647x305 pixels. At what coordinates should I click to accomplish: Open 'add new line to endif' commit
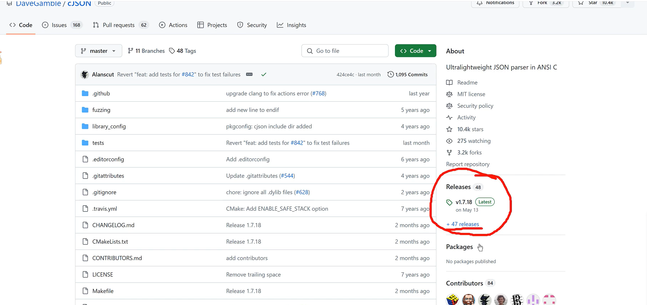click(252, 110)
